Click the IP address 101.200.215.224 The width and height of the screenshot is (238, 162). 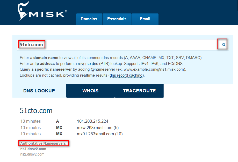pyautogui.click(x=93, y=121)
